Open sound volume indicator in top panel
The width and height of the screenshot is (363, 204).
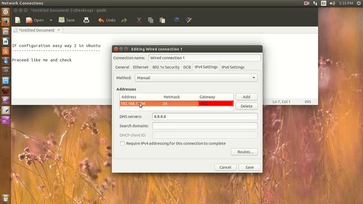pyautogui.click(x=332, y=3)
